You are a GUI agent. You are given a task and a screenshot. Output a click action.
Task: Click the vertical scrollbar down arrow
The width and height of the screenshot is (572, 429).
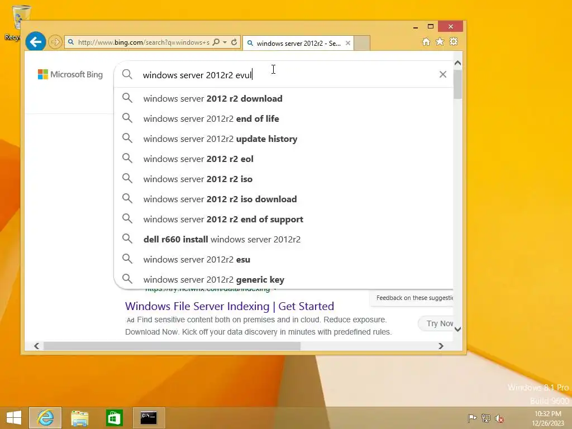[458, 329]
